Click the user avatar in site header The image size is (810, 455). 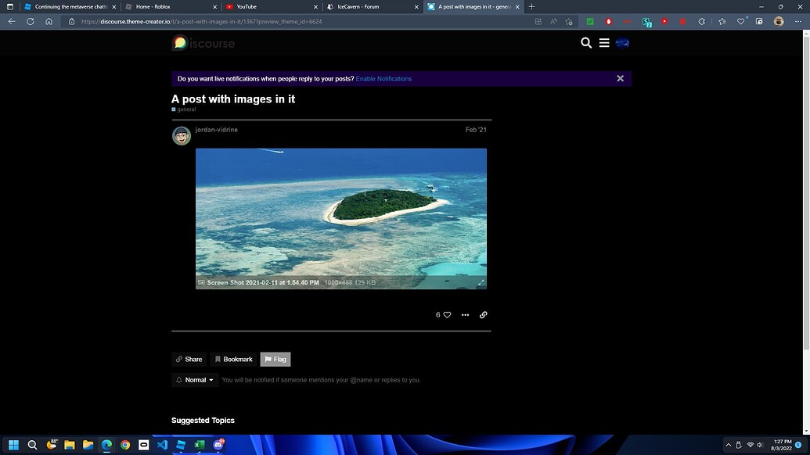623,43
